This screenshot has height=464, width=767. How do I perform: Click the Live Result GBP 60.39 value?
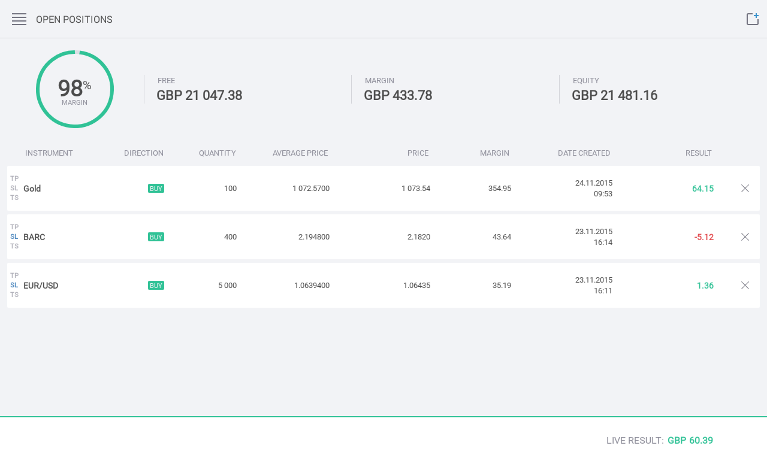click(690, 441)
